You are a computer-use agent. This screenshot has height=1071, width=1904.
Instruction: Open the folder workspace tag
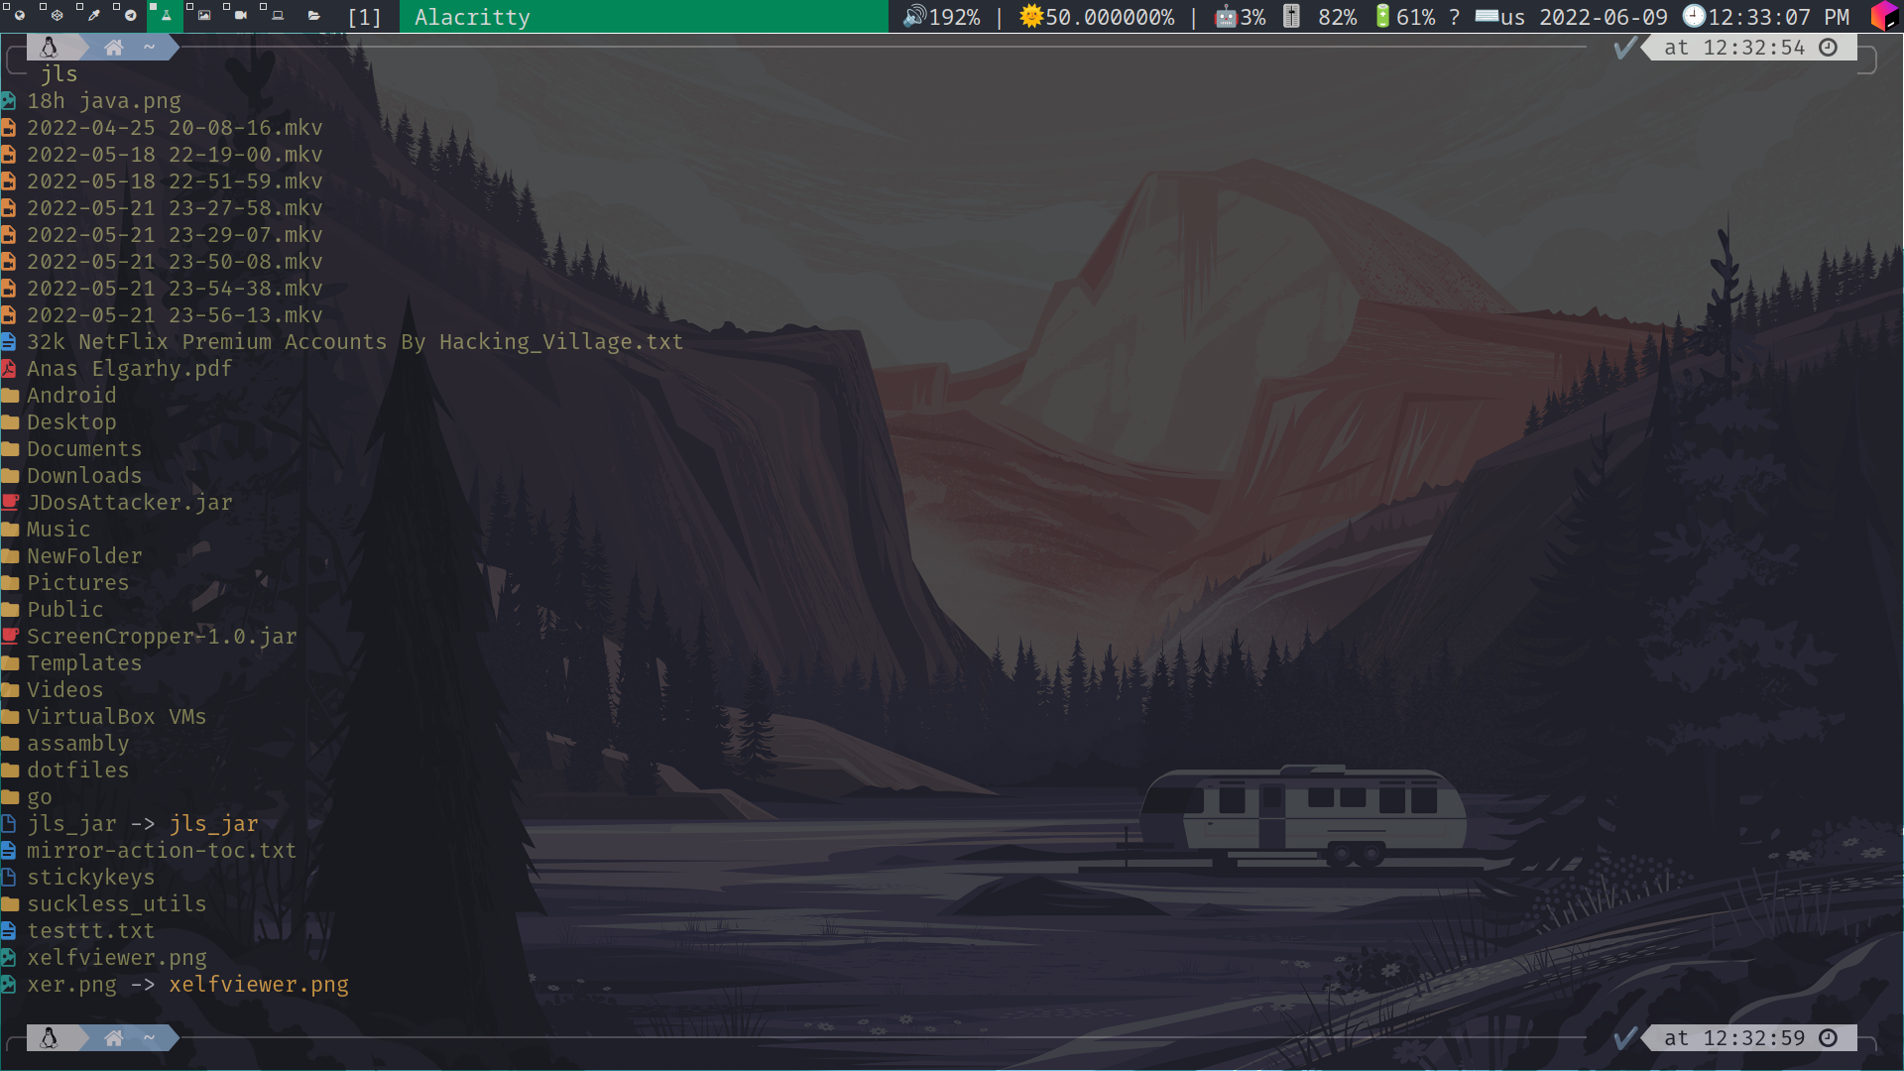313,16
